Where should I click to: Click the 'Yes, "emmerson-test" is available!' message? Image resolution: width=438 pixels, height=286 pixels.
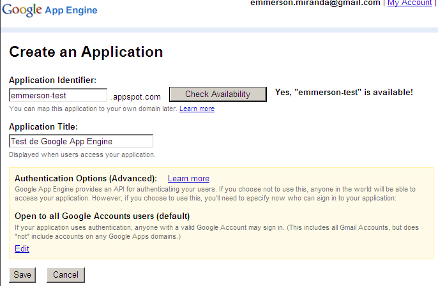(x=344, y=92)
